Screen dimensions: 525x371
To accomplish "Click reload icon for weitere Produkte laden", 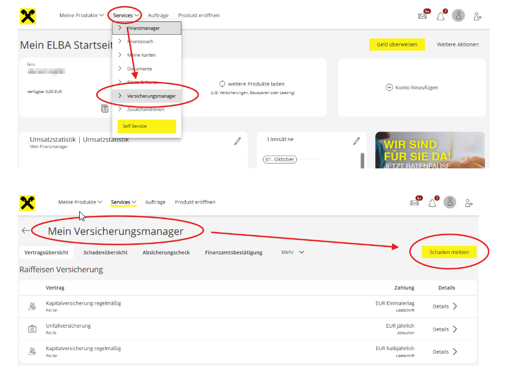I will 222,83.
